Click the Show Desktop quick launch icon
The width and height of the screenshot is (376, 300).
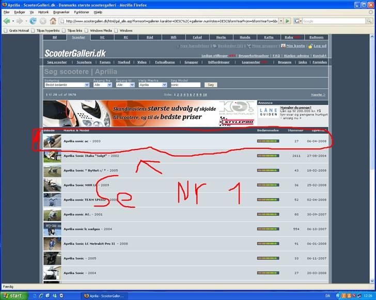pyautogui.click(x=48, y=296)
